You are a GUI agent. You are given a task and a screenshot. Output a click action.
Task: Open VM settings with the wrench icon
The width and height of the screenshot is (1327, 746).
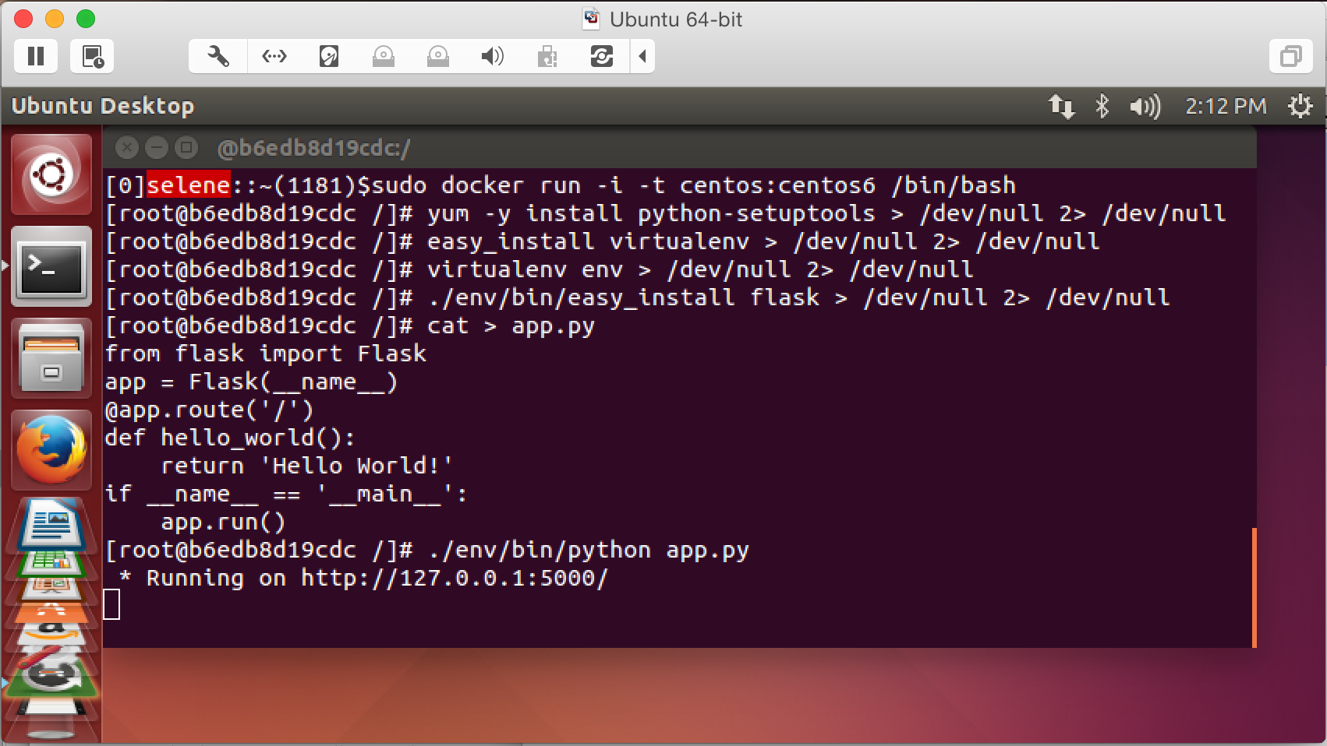point(217,56)
